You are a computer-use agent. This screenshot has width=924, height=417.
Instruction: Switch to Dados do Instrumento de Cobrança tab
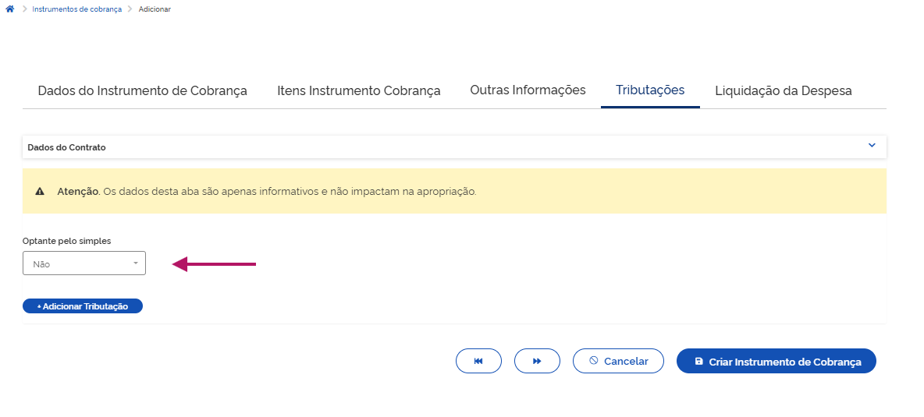coord(142,90)
